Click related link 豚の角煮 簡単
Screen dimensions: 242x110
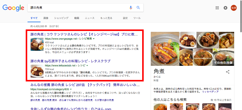[x=50, y=100]
